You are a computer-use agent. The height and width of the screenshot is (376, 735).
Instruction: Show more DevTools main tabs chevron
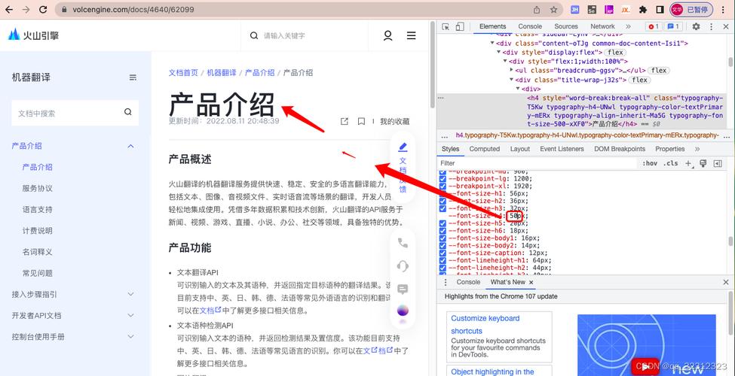628,26
